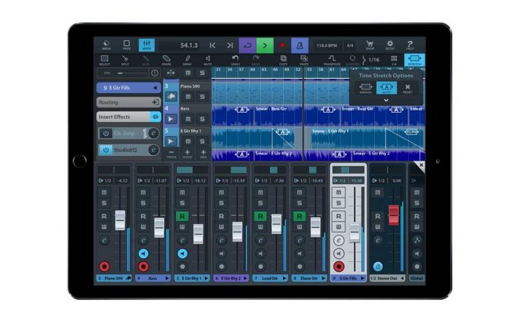The height and width of the screenshot is (321, 528).
Task: Switch to the Mixer tab
Action: (146, 45)
